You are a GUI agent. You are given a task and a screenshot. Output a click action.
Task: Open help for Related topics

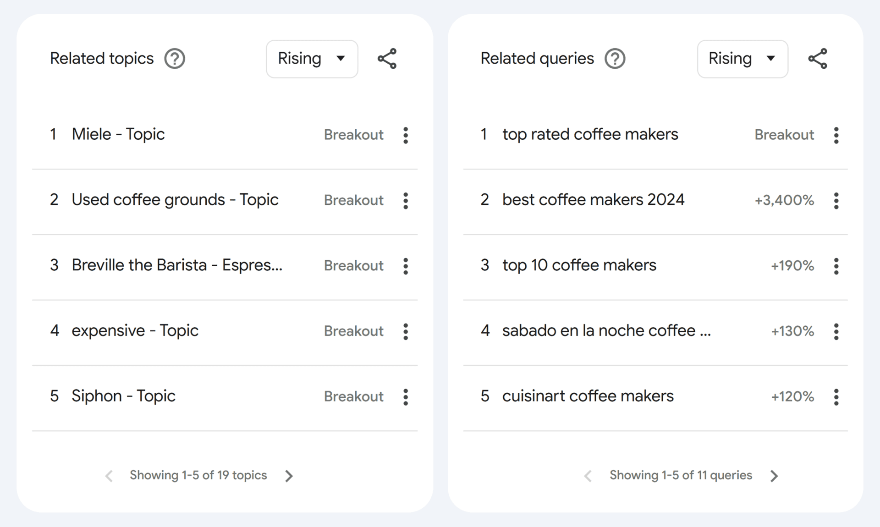pyautogui.click(x=175, y=59)
